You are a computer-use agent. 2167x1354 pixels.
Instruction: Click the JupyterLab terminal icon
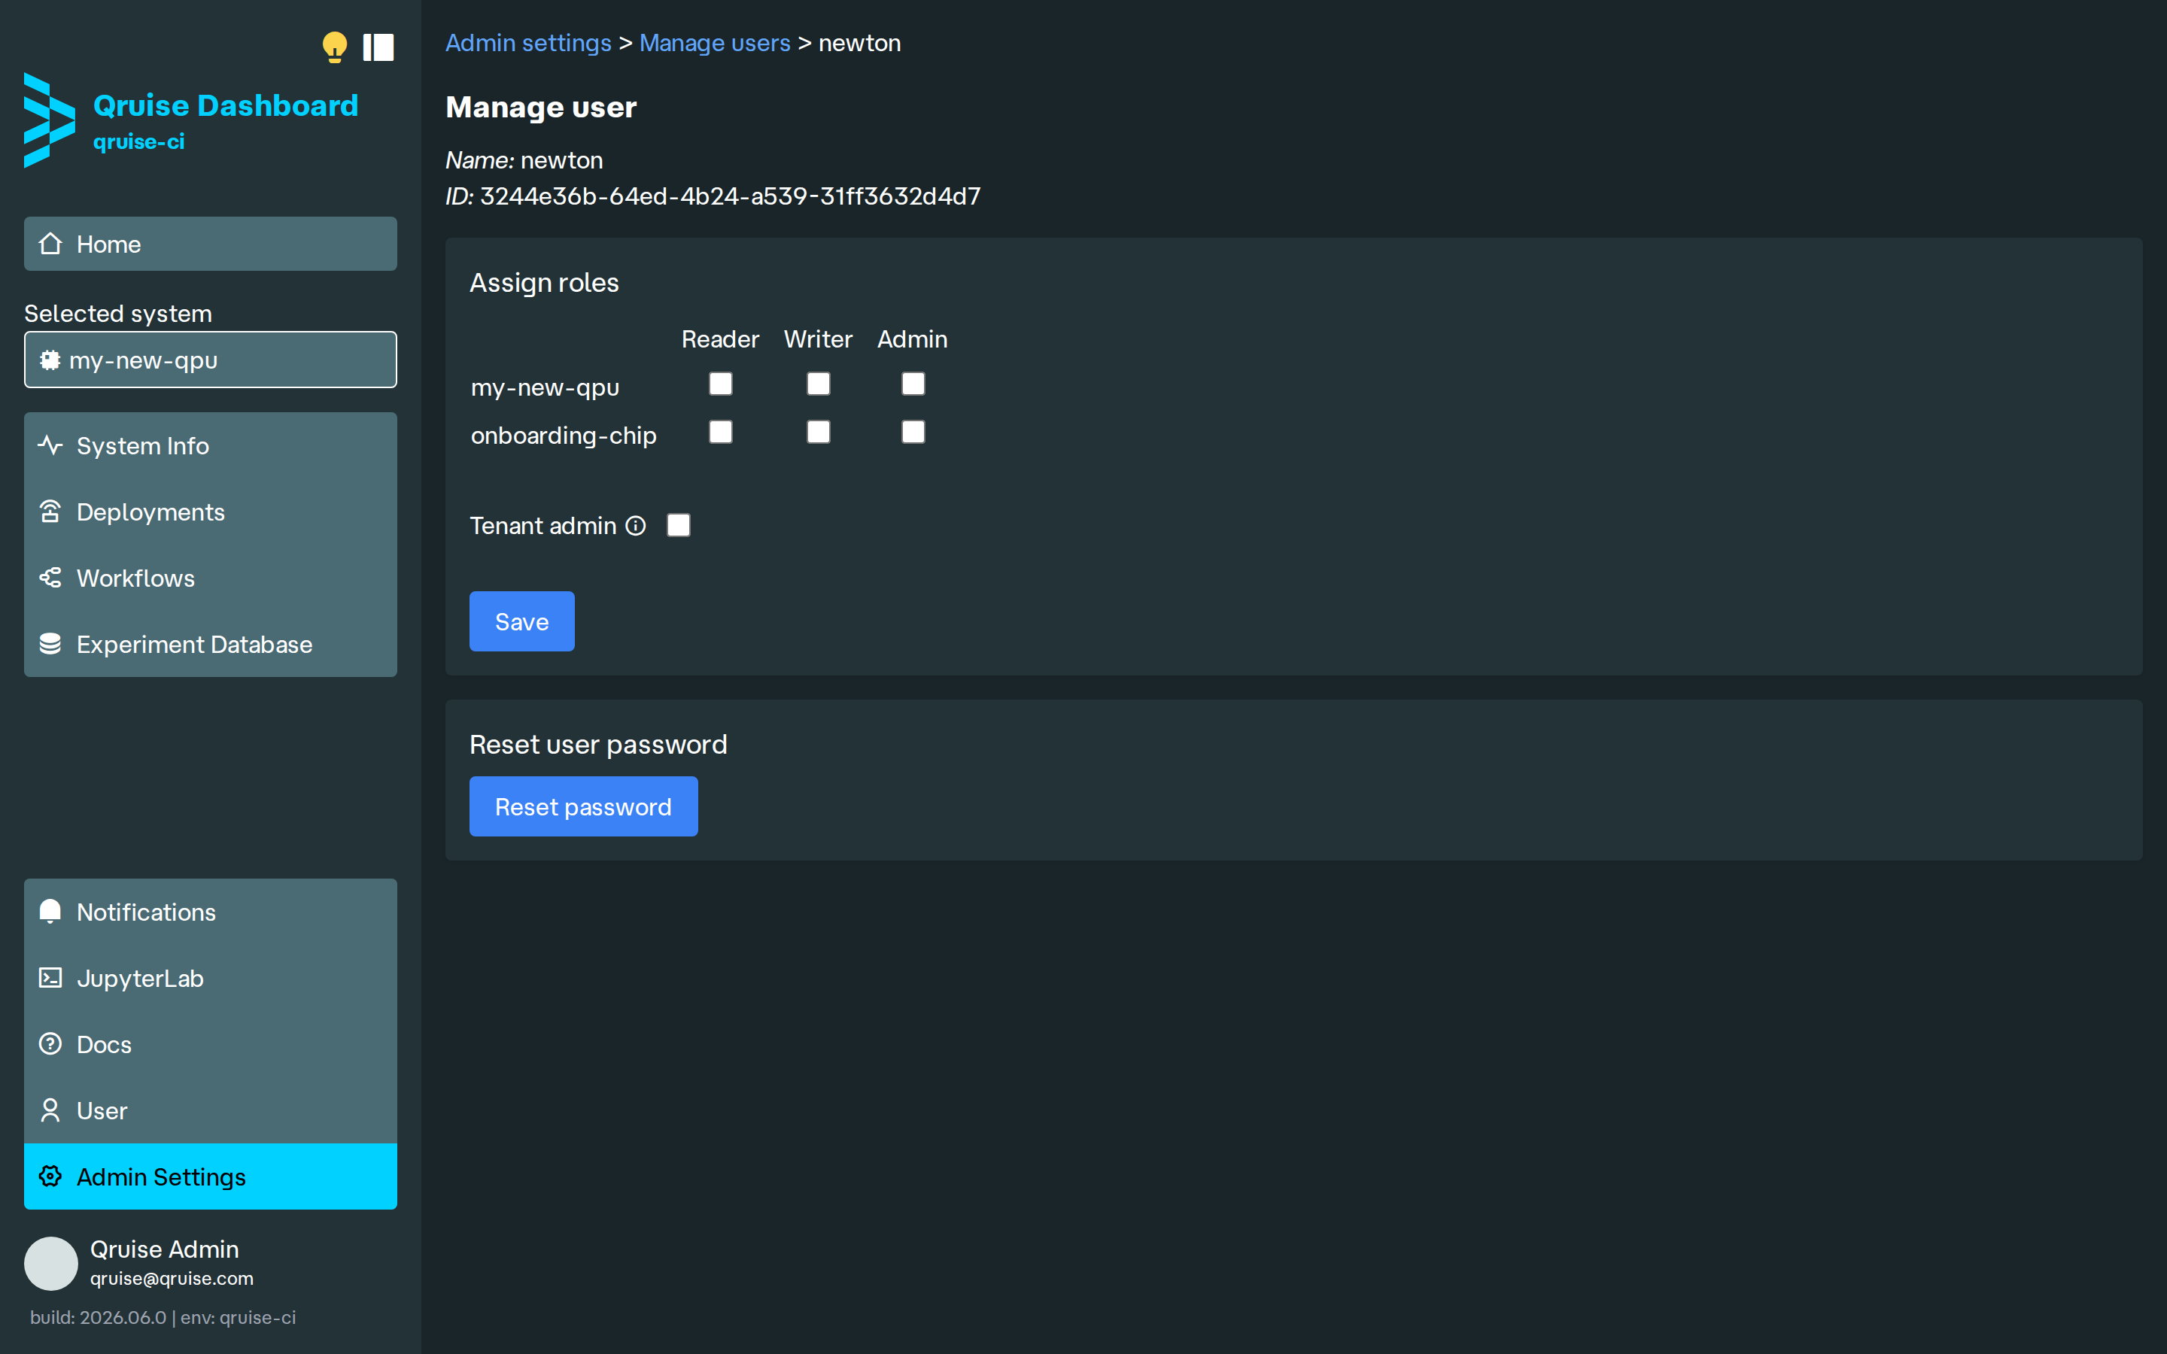50,978
